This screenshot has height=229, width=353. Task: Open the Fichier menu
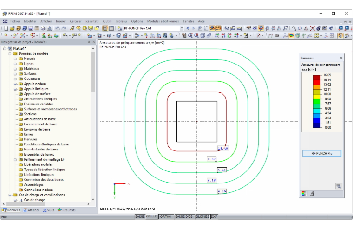15,21
